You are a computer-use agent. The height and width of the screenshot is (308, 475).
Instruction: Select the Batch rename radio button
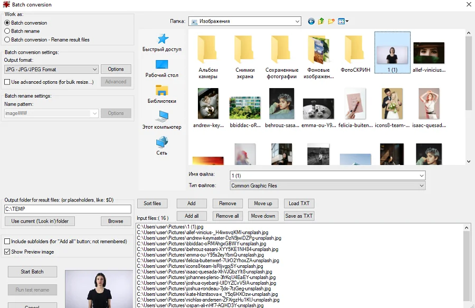(x=7, y=31)
